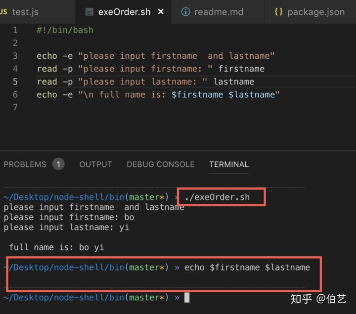Click the text "please input firstname and lastname" in editor
356x314 pixels.
pos(176,56)
